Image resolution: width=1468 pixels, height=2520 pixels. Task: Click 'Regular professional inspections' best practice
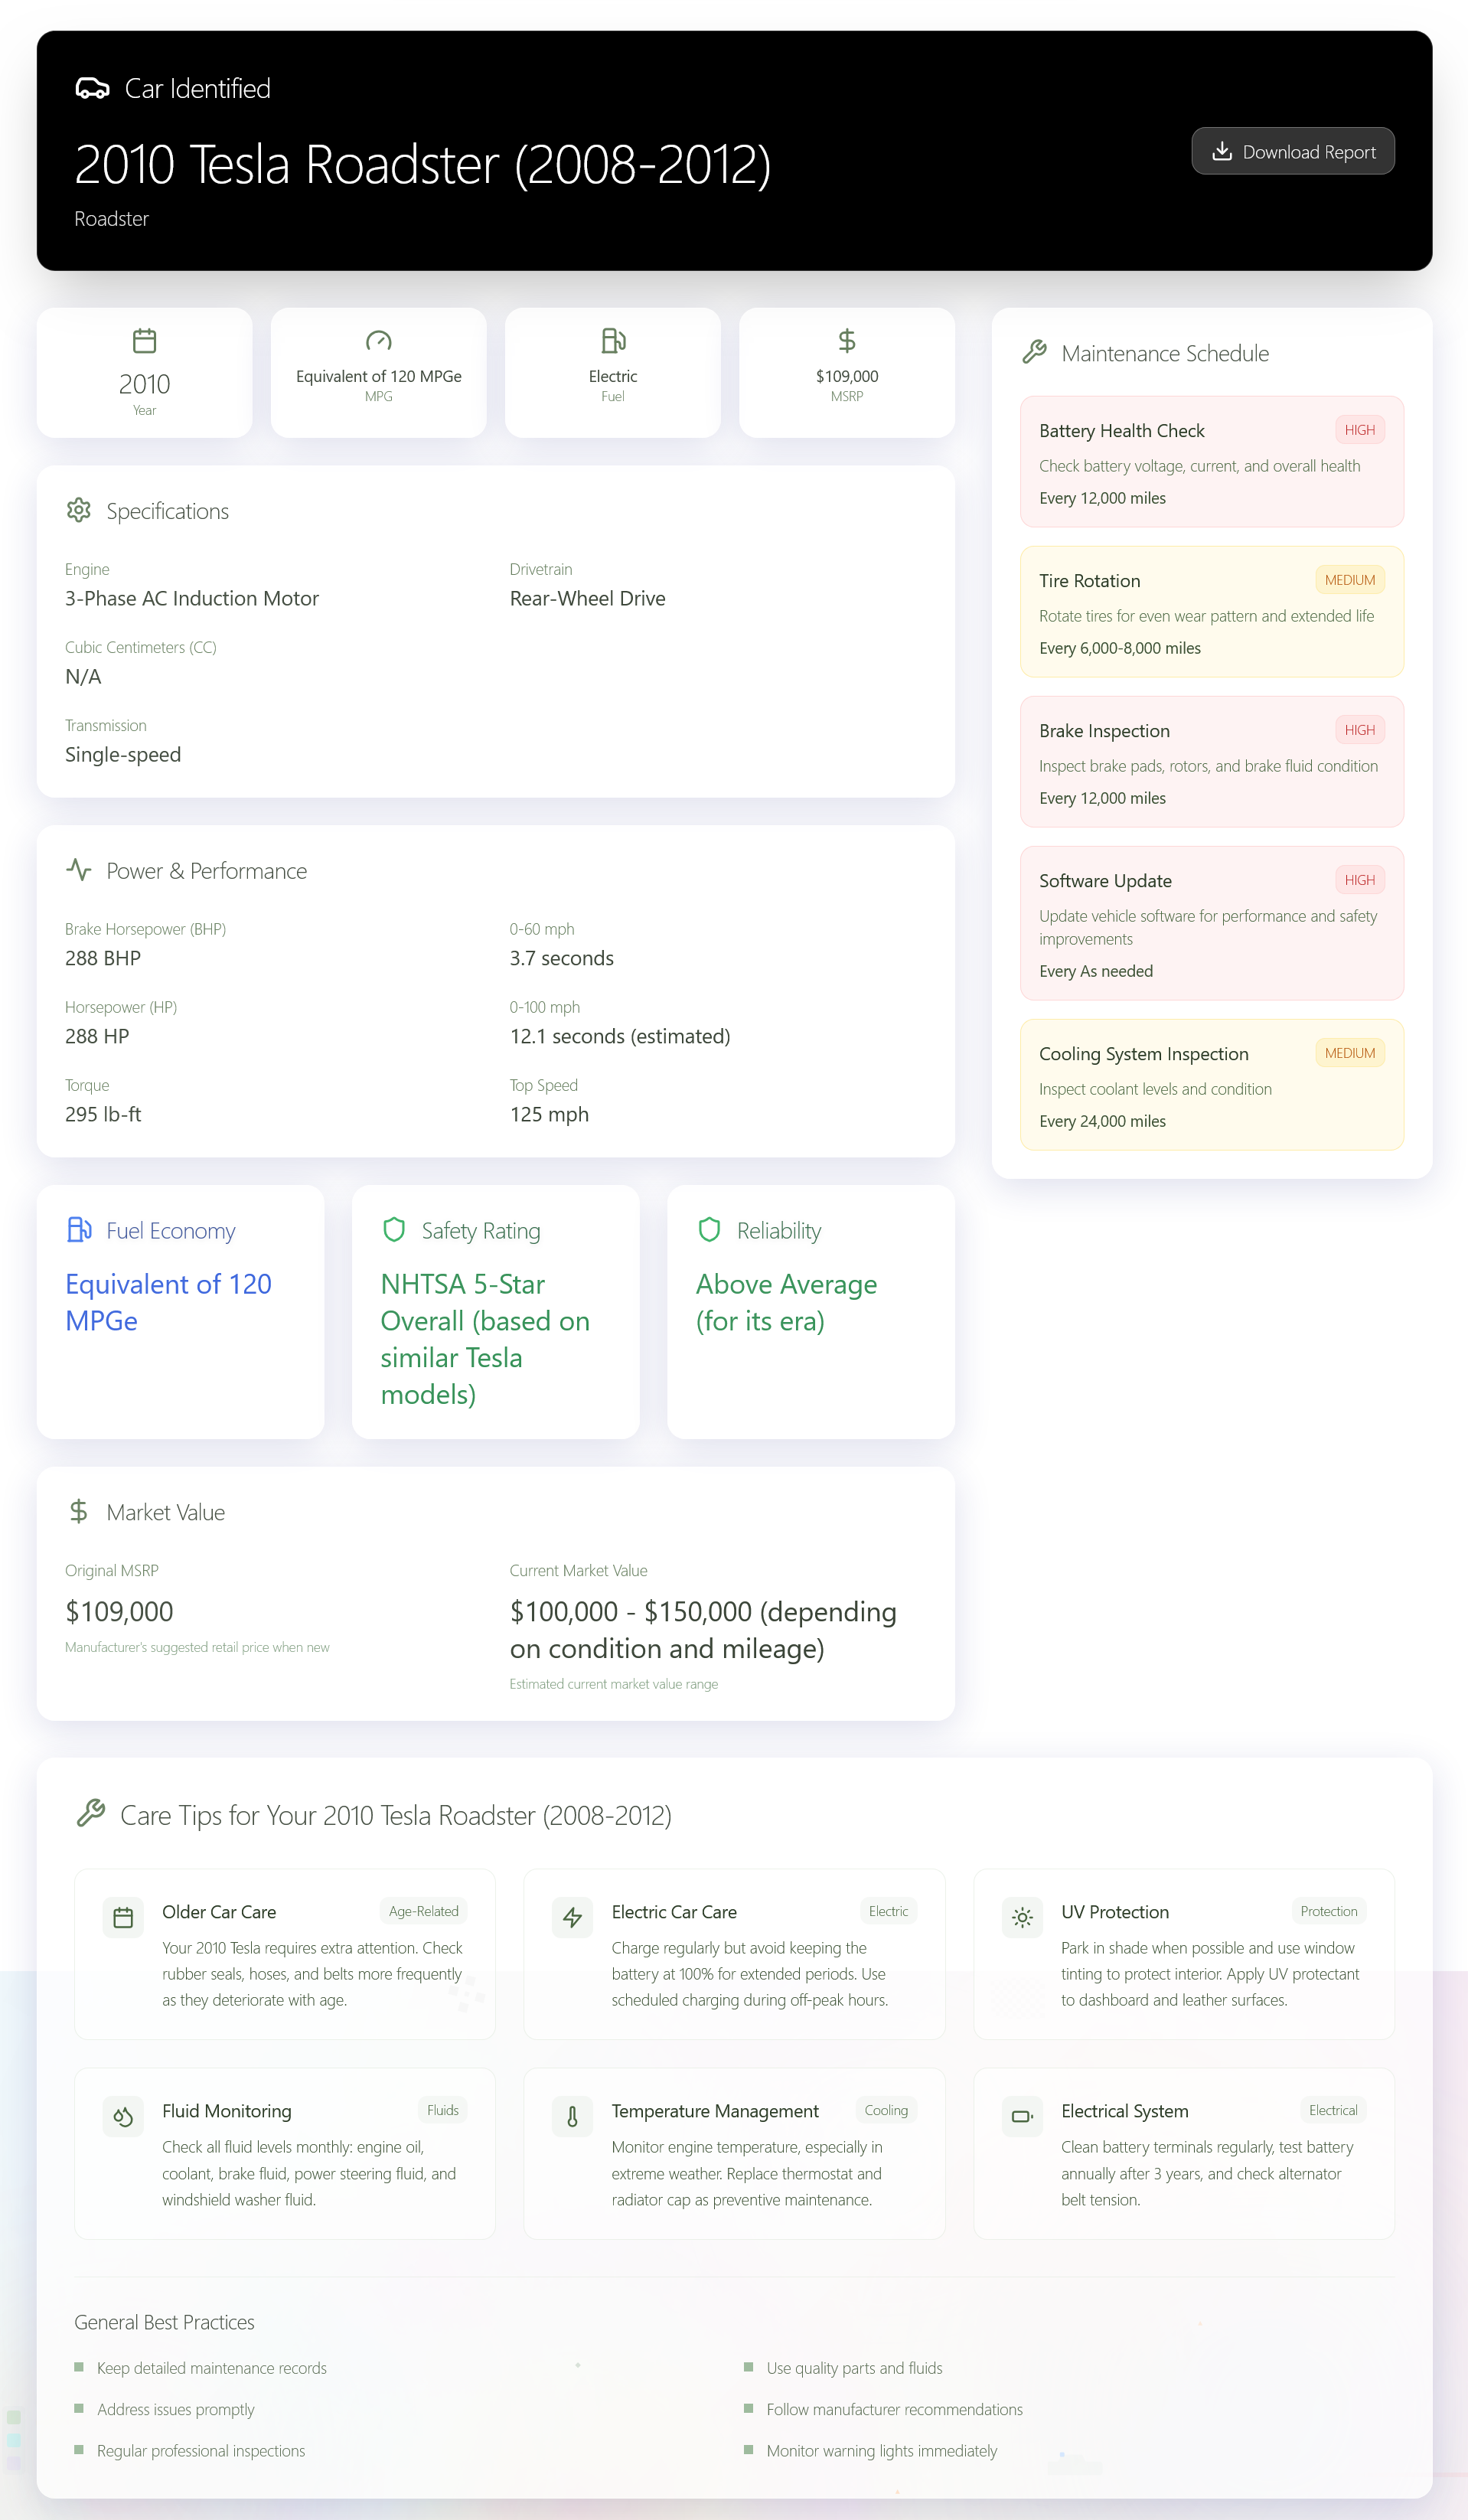coord(201,2450)
